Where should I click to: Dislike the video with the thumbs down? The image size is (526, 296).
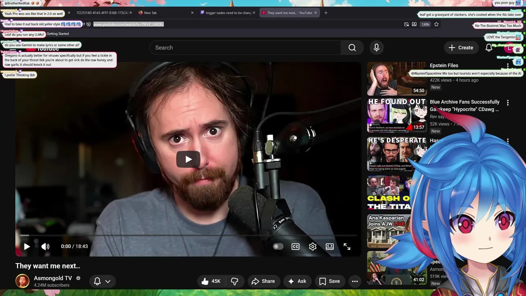click(x=235, y=281)
